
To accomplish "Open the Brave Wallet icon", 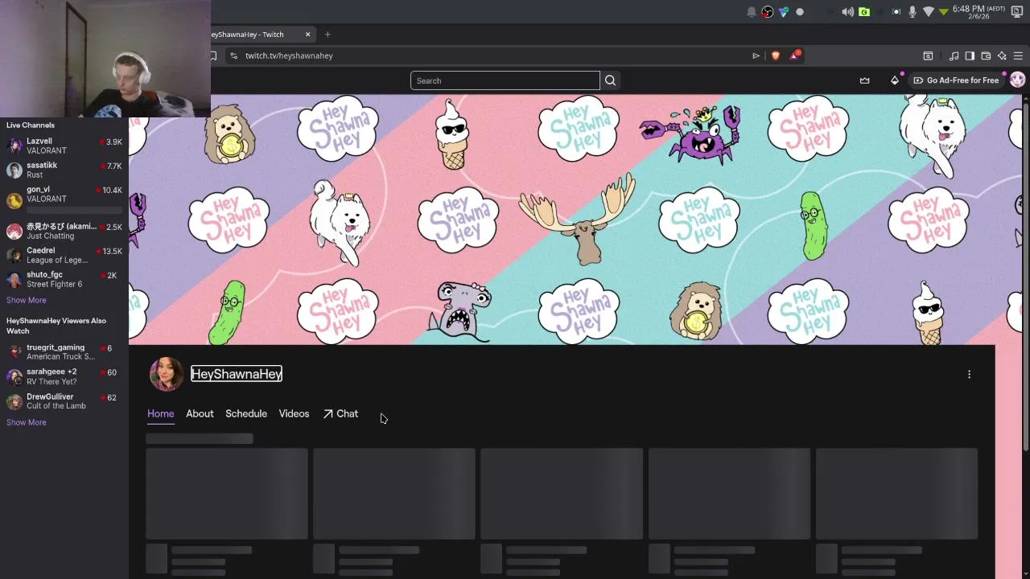I will tap(986, 55).
